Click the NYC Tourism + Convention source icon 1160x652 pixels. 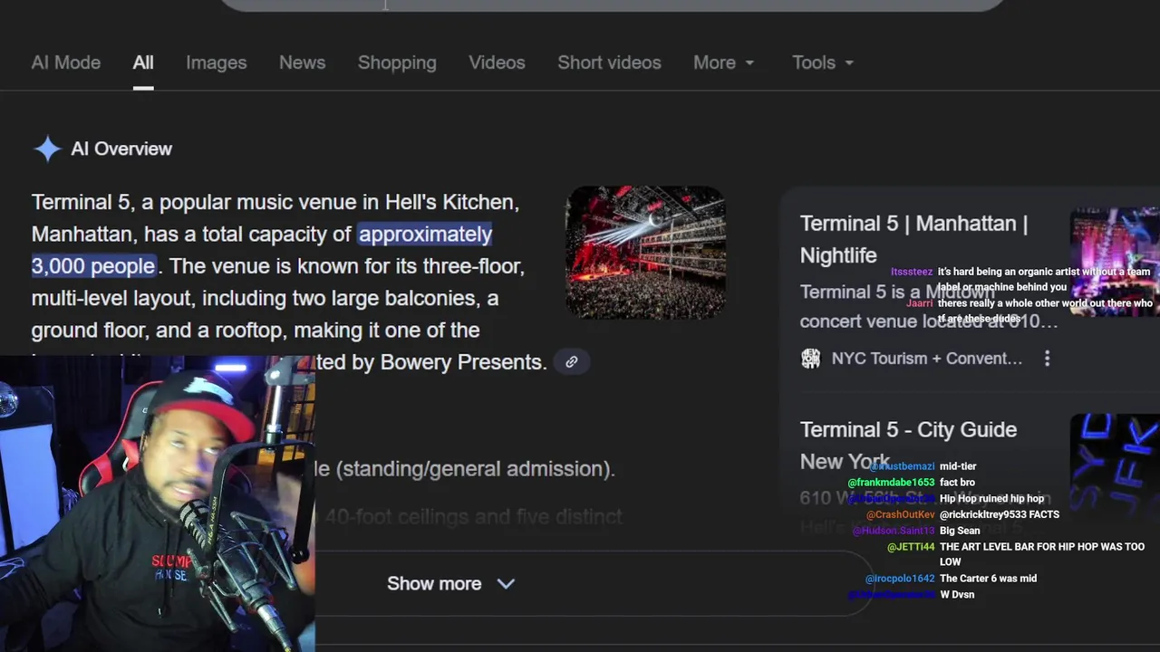point(811,359)
